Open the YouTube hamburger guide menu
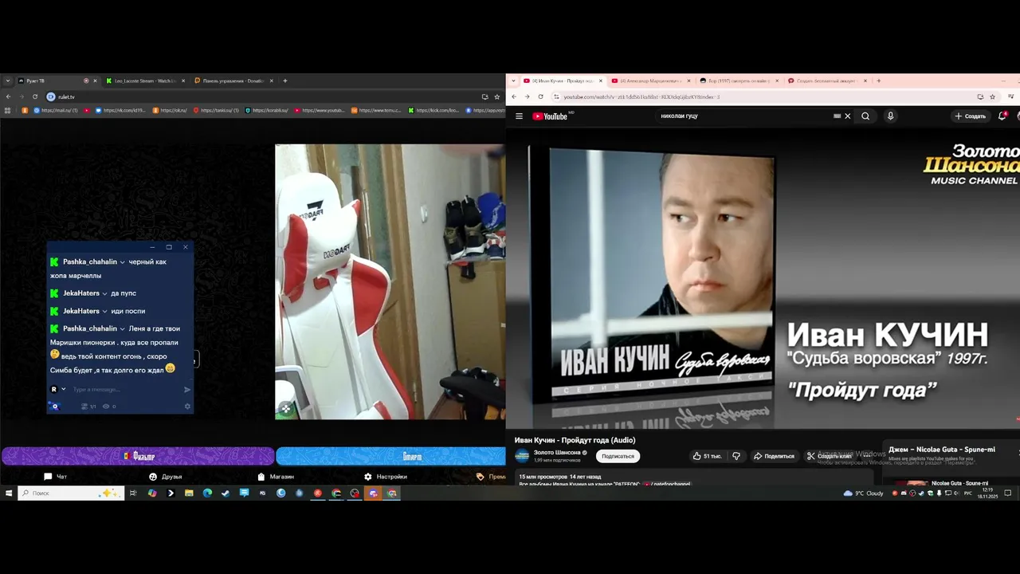 coord(519,116)
